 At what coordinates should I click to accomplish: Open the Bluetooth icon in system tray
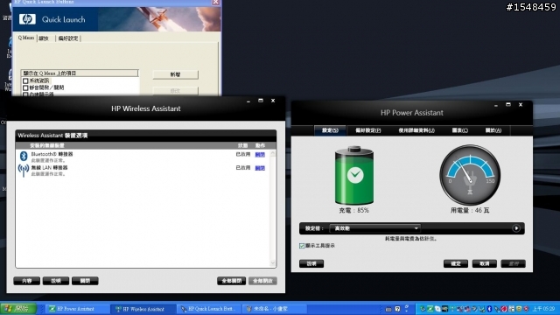490,309
